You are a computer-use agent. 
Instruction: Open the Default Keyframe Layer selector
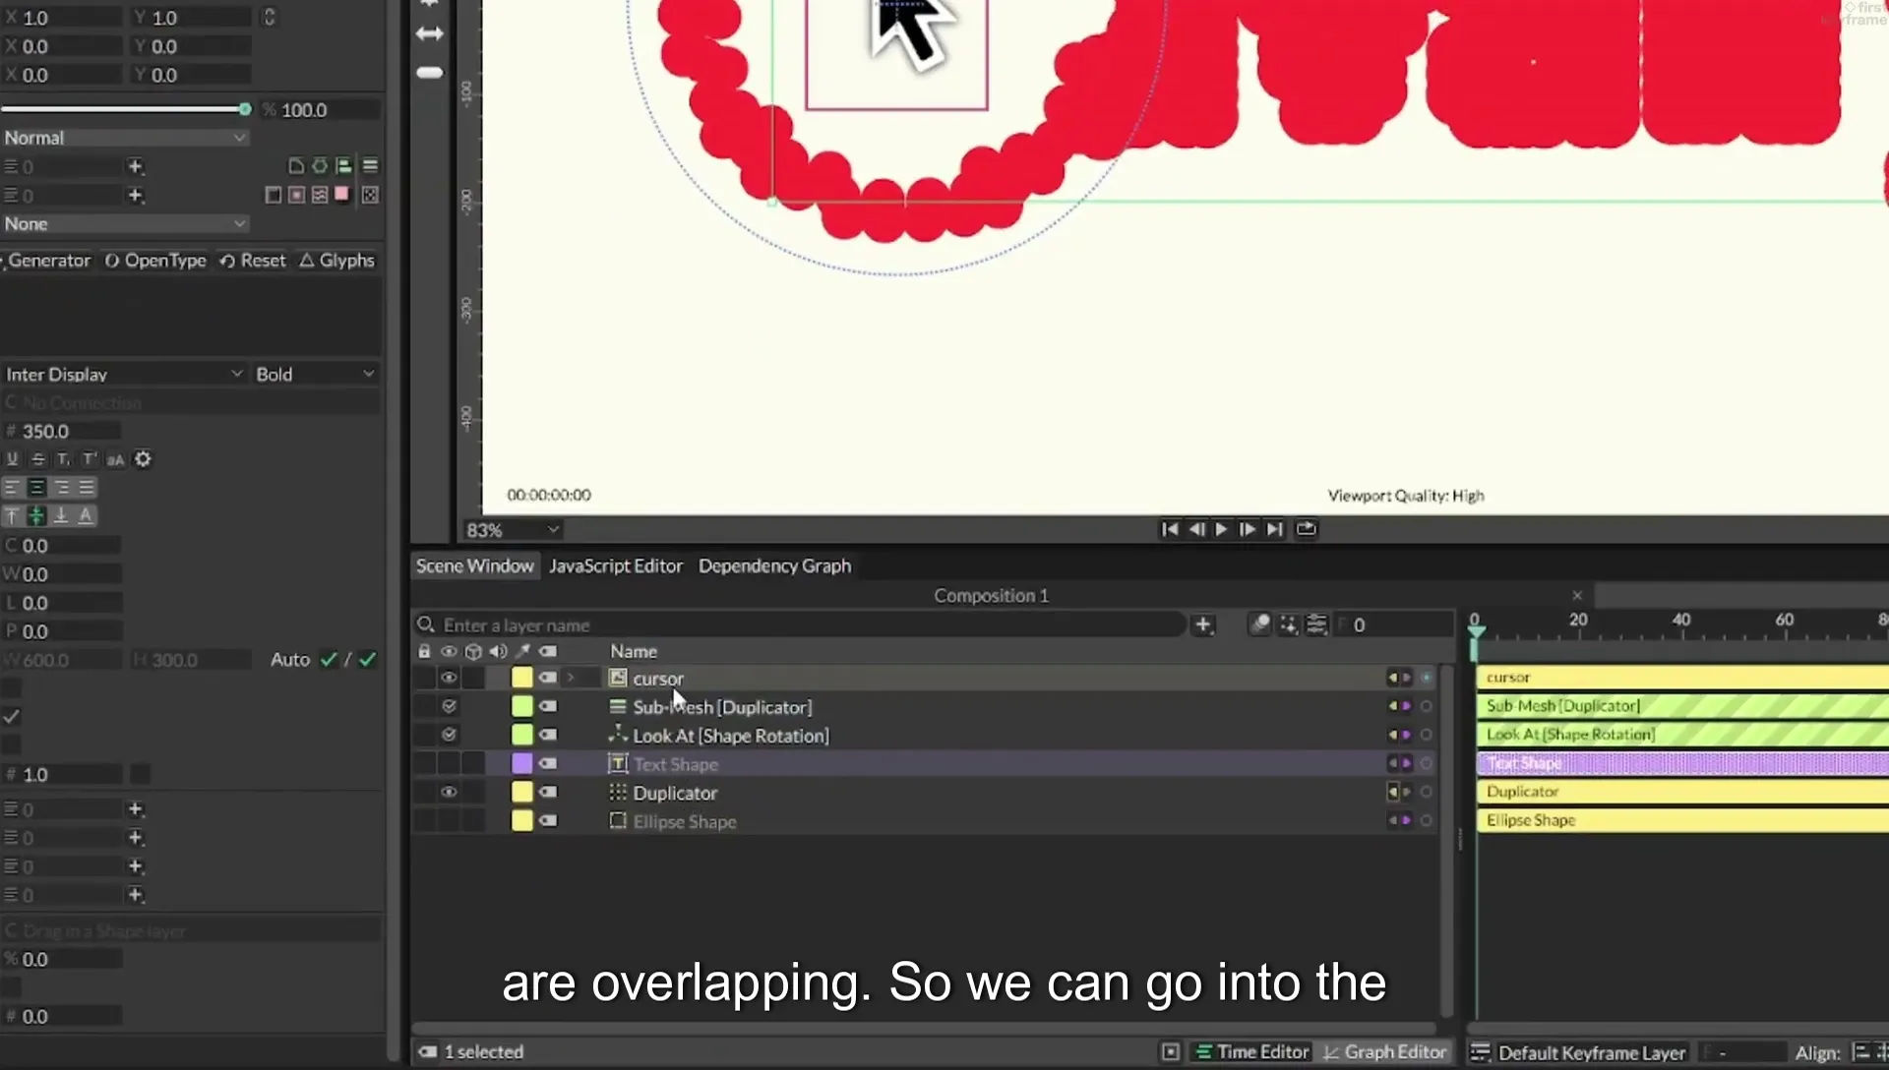[x=1591, y=1052]
